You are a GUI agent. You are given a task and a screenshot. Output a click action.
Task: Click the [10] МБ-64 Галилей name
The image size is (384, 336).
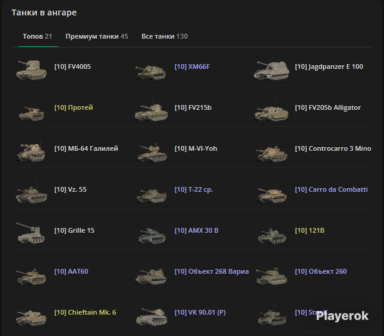[x=86, y=148]
